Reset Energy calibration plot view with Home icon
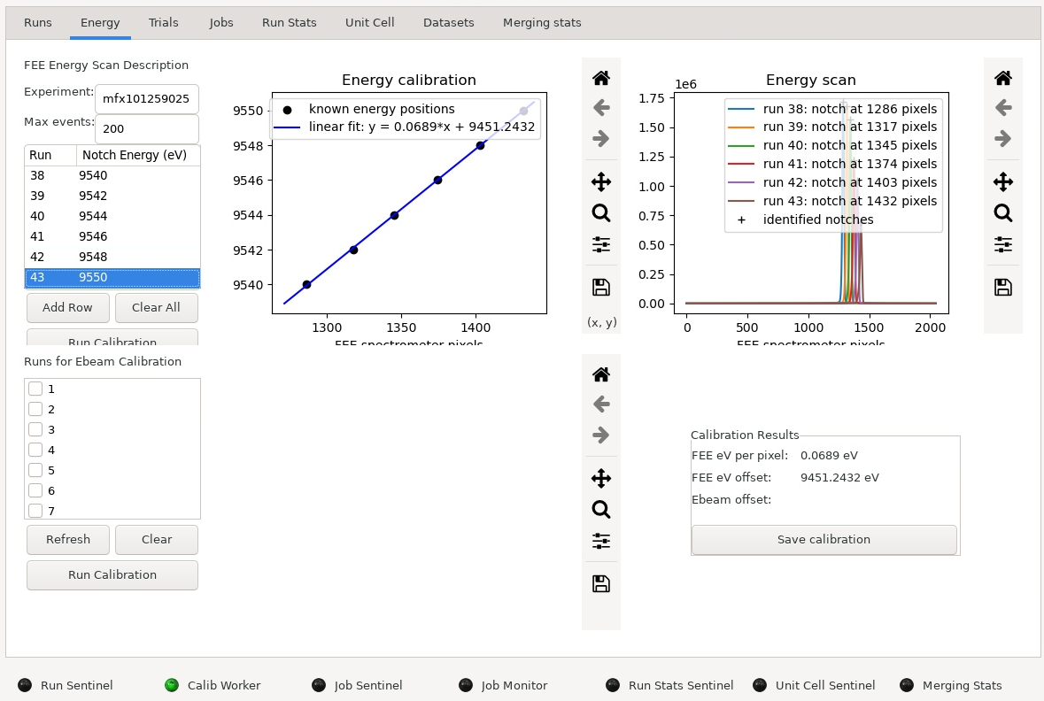 (600, 78)
